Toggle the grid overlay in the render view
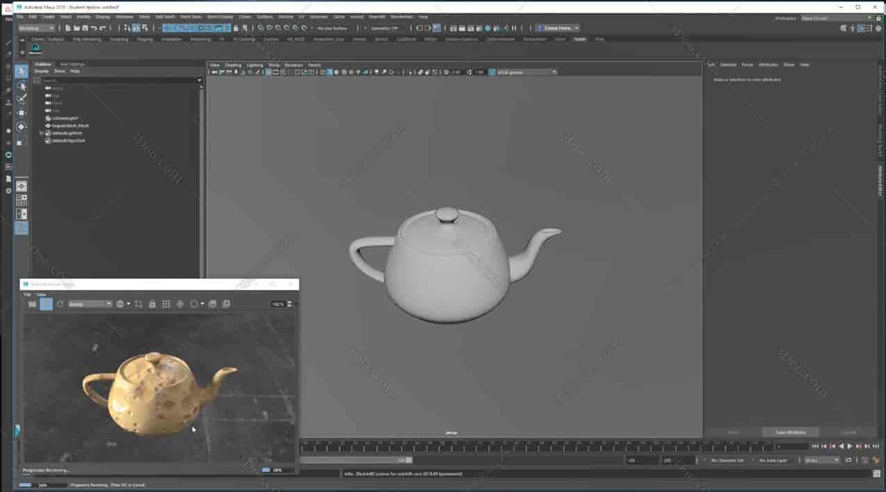886x492 pixels. (x=167, y=304)
